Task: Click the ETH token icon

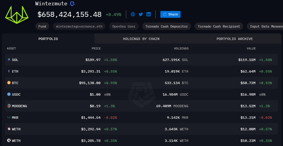Action: click(x=9, y=71)
